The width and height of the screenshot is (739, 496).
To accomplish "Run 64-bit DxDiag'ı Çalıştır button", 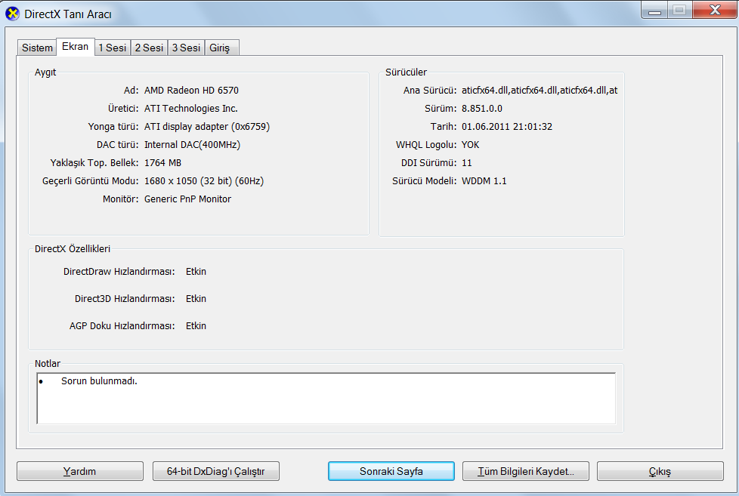I will [216, 471].
